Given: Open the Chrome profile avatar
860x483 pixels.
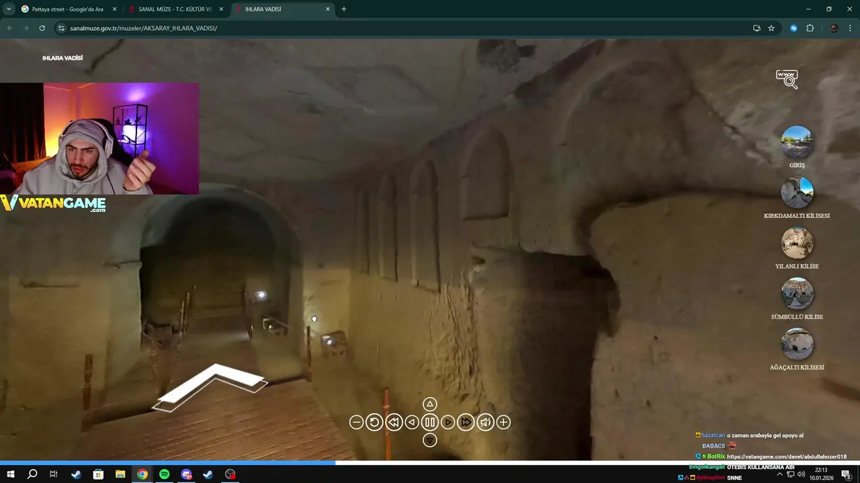Looking at the screenshot, I should 834,28.
